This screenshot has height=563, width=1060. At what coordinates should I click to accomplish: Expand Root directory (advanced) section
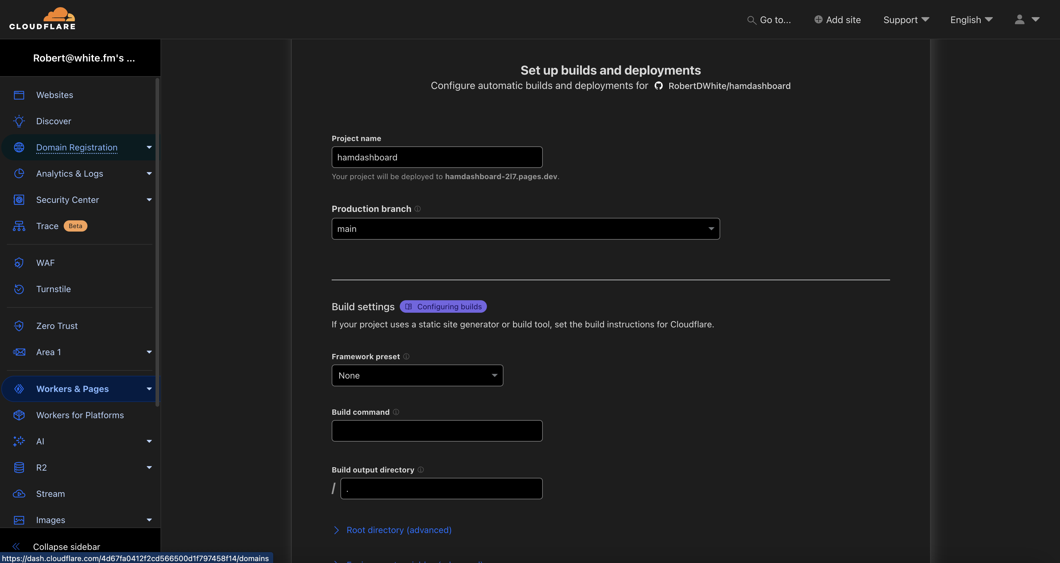[x=398, y=530]
